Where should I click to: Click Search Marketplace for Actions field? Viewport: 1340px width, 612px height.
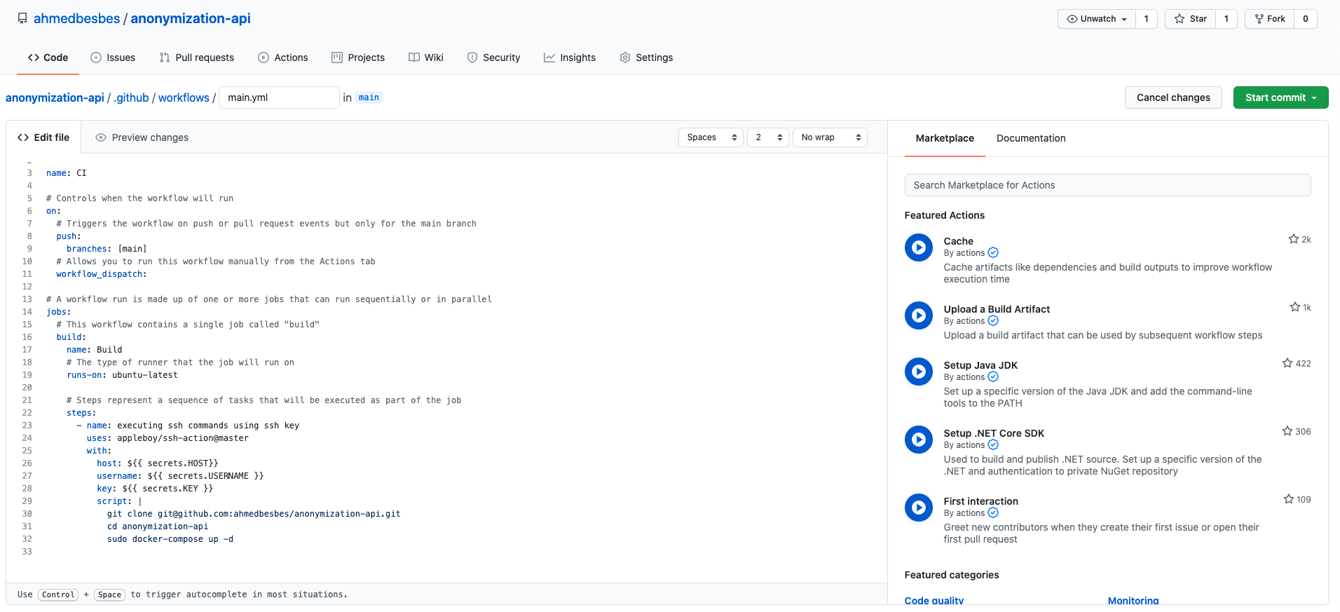click(1107, 185)
